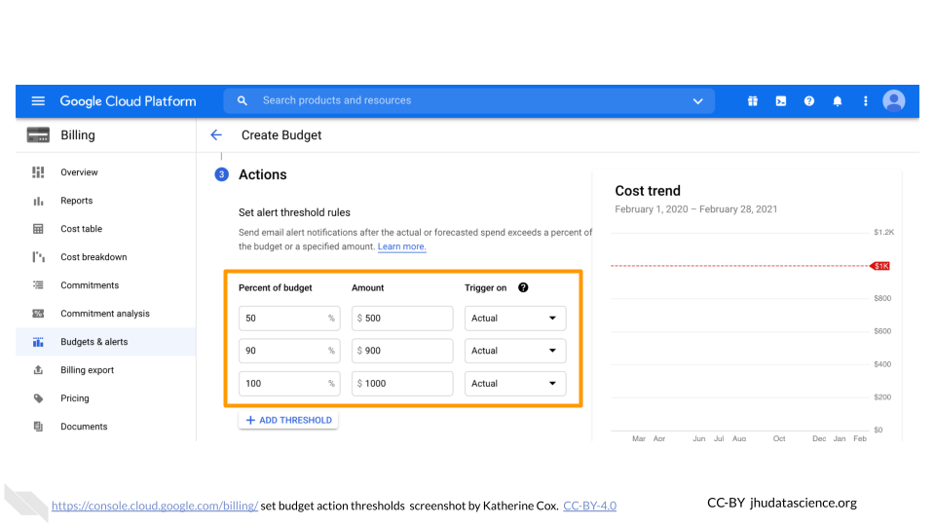The image size is (935, 526).
Task: Open the CC-BY-4.0 license link
Action: [590, 506]
